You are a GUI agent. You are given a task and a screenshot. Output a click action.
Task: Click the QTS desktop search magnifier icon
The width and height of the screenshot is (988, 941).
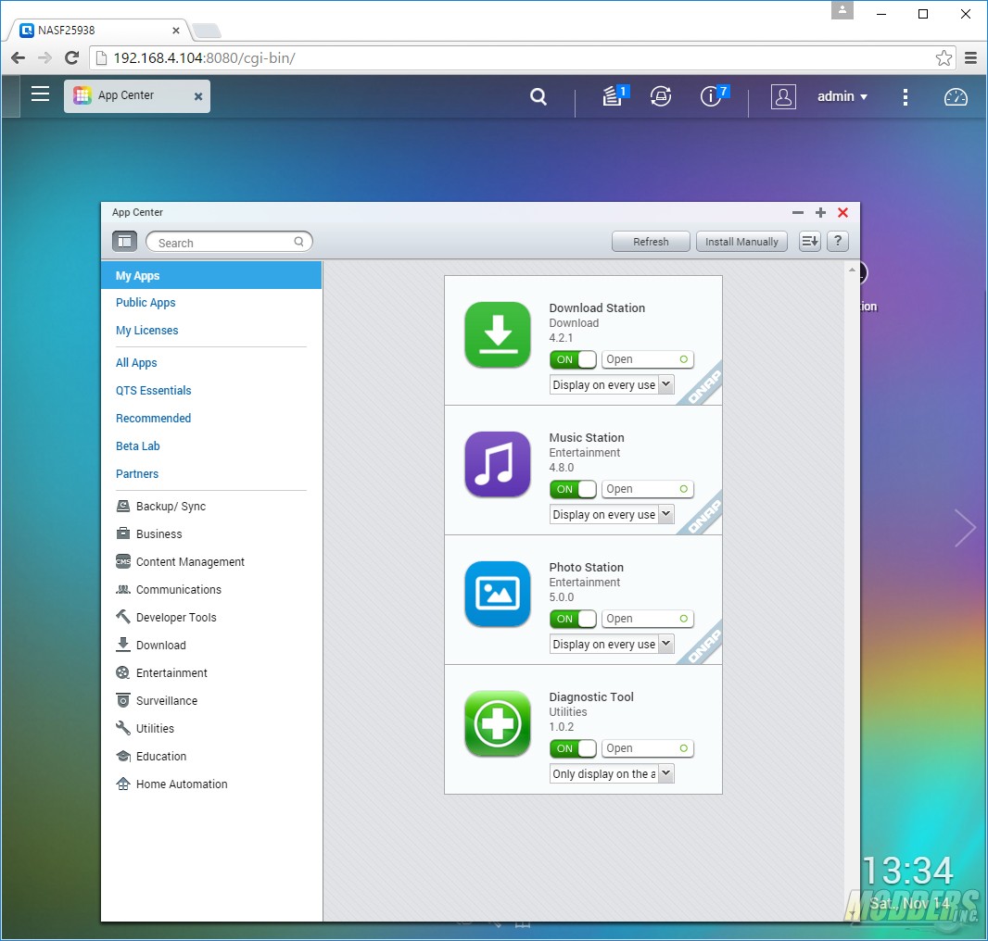(x=538, y=96)
